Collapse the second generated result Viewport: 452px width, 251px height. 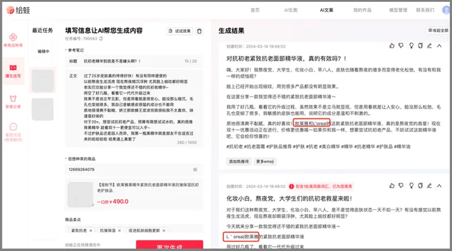pyautogui.click(x=439, y=186)
